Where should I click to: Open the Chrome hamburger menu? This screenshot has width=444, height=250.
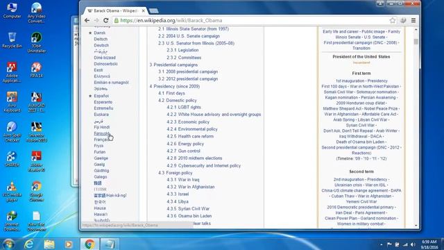413,20
